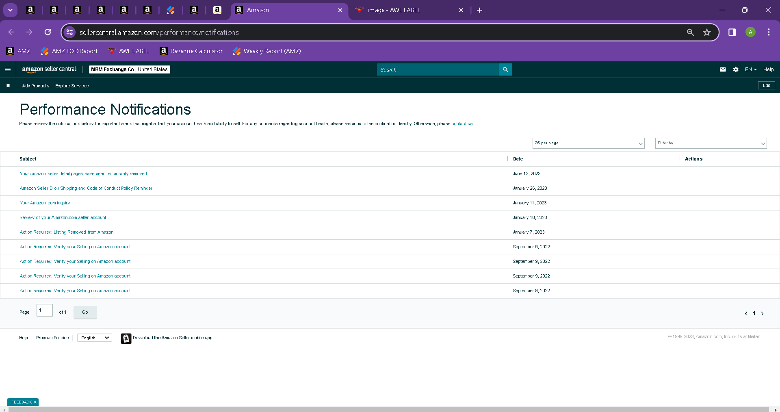The width and height of the screenshot is (780, 412).
Task: Select the January 10, 2023 date cell
Action: coord(530,217)
